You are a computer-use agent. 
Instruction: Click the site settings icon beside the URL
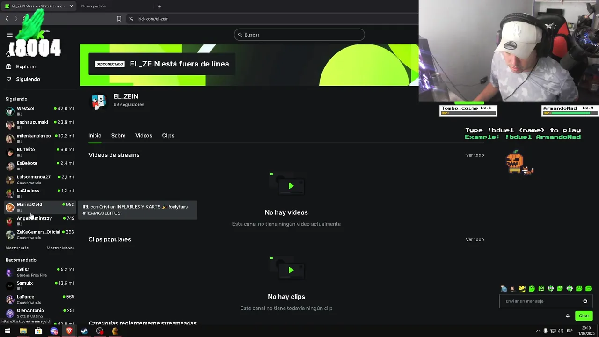(131, 19)
